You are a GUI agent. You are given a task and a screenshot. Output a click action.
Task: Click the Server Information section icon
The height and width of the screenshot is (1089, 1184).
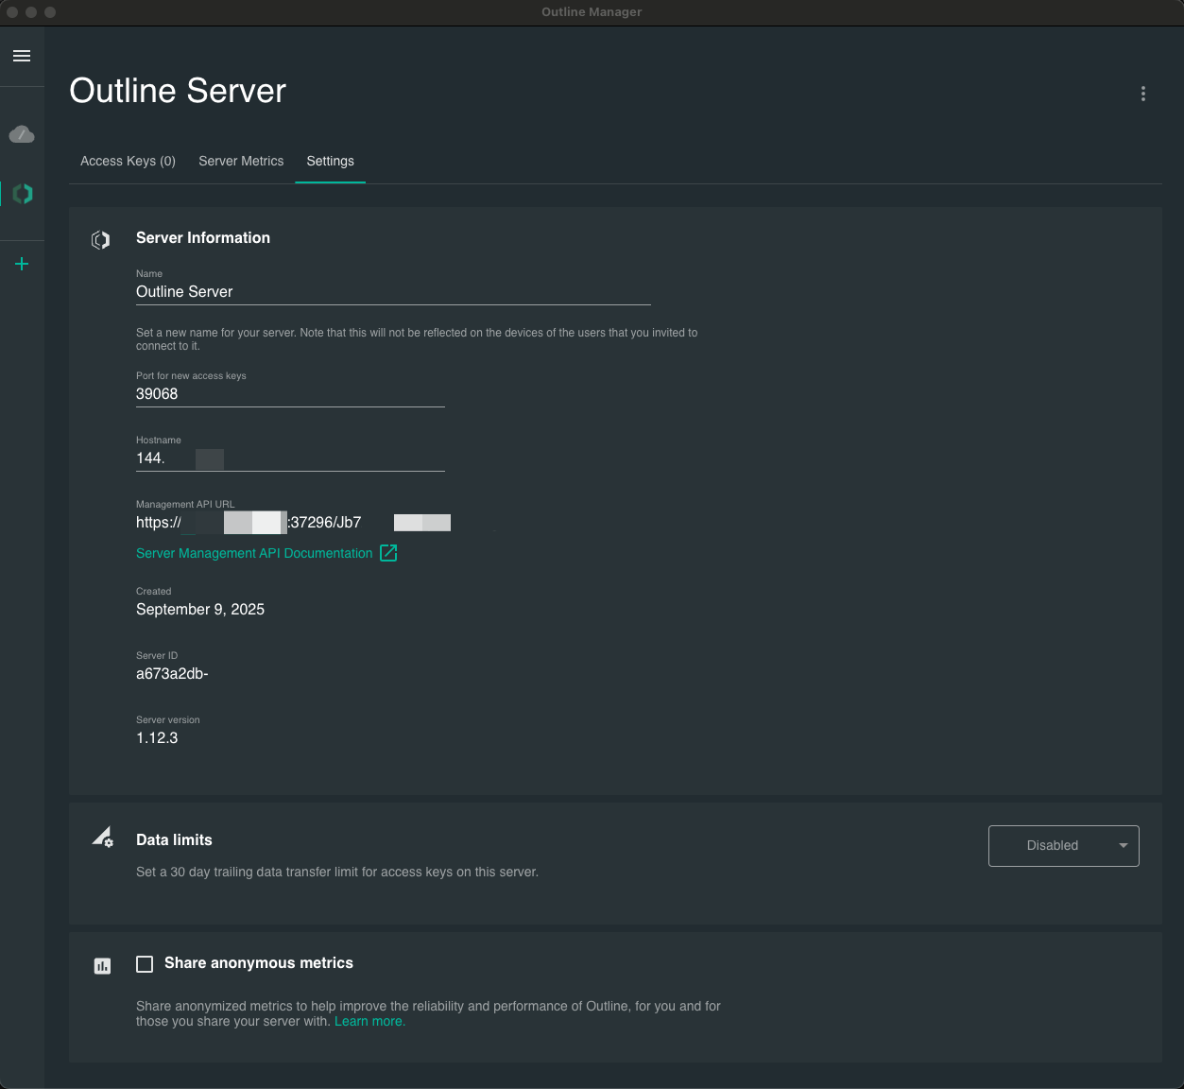100,240
